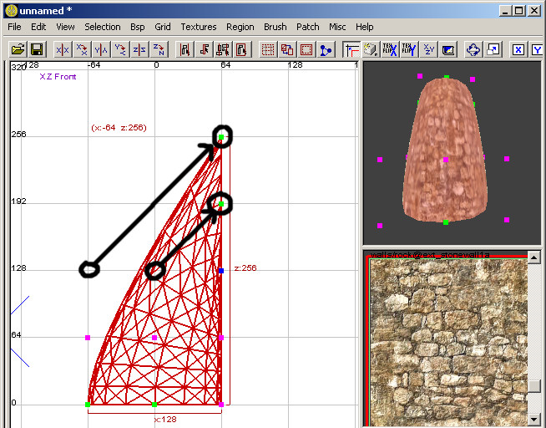546x428 pixels.
Task: Open the Textures menu
Action: (199, 27)
